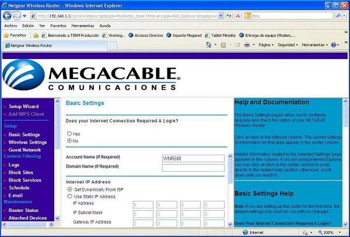
Task: Open Router Status in sidebar
Action: click(x=23, y=210)
